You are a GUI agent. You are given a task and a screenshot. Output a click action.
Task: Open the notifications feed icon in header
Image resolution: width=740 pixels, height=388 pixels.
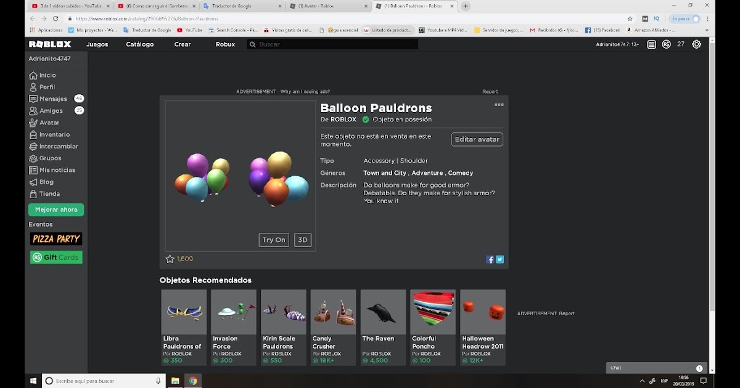click(651, 44)
